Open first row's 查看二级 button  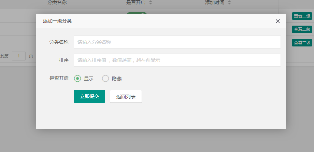[302, 16]
